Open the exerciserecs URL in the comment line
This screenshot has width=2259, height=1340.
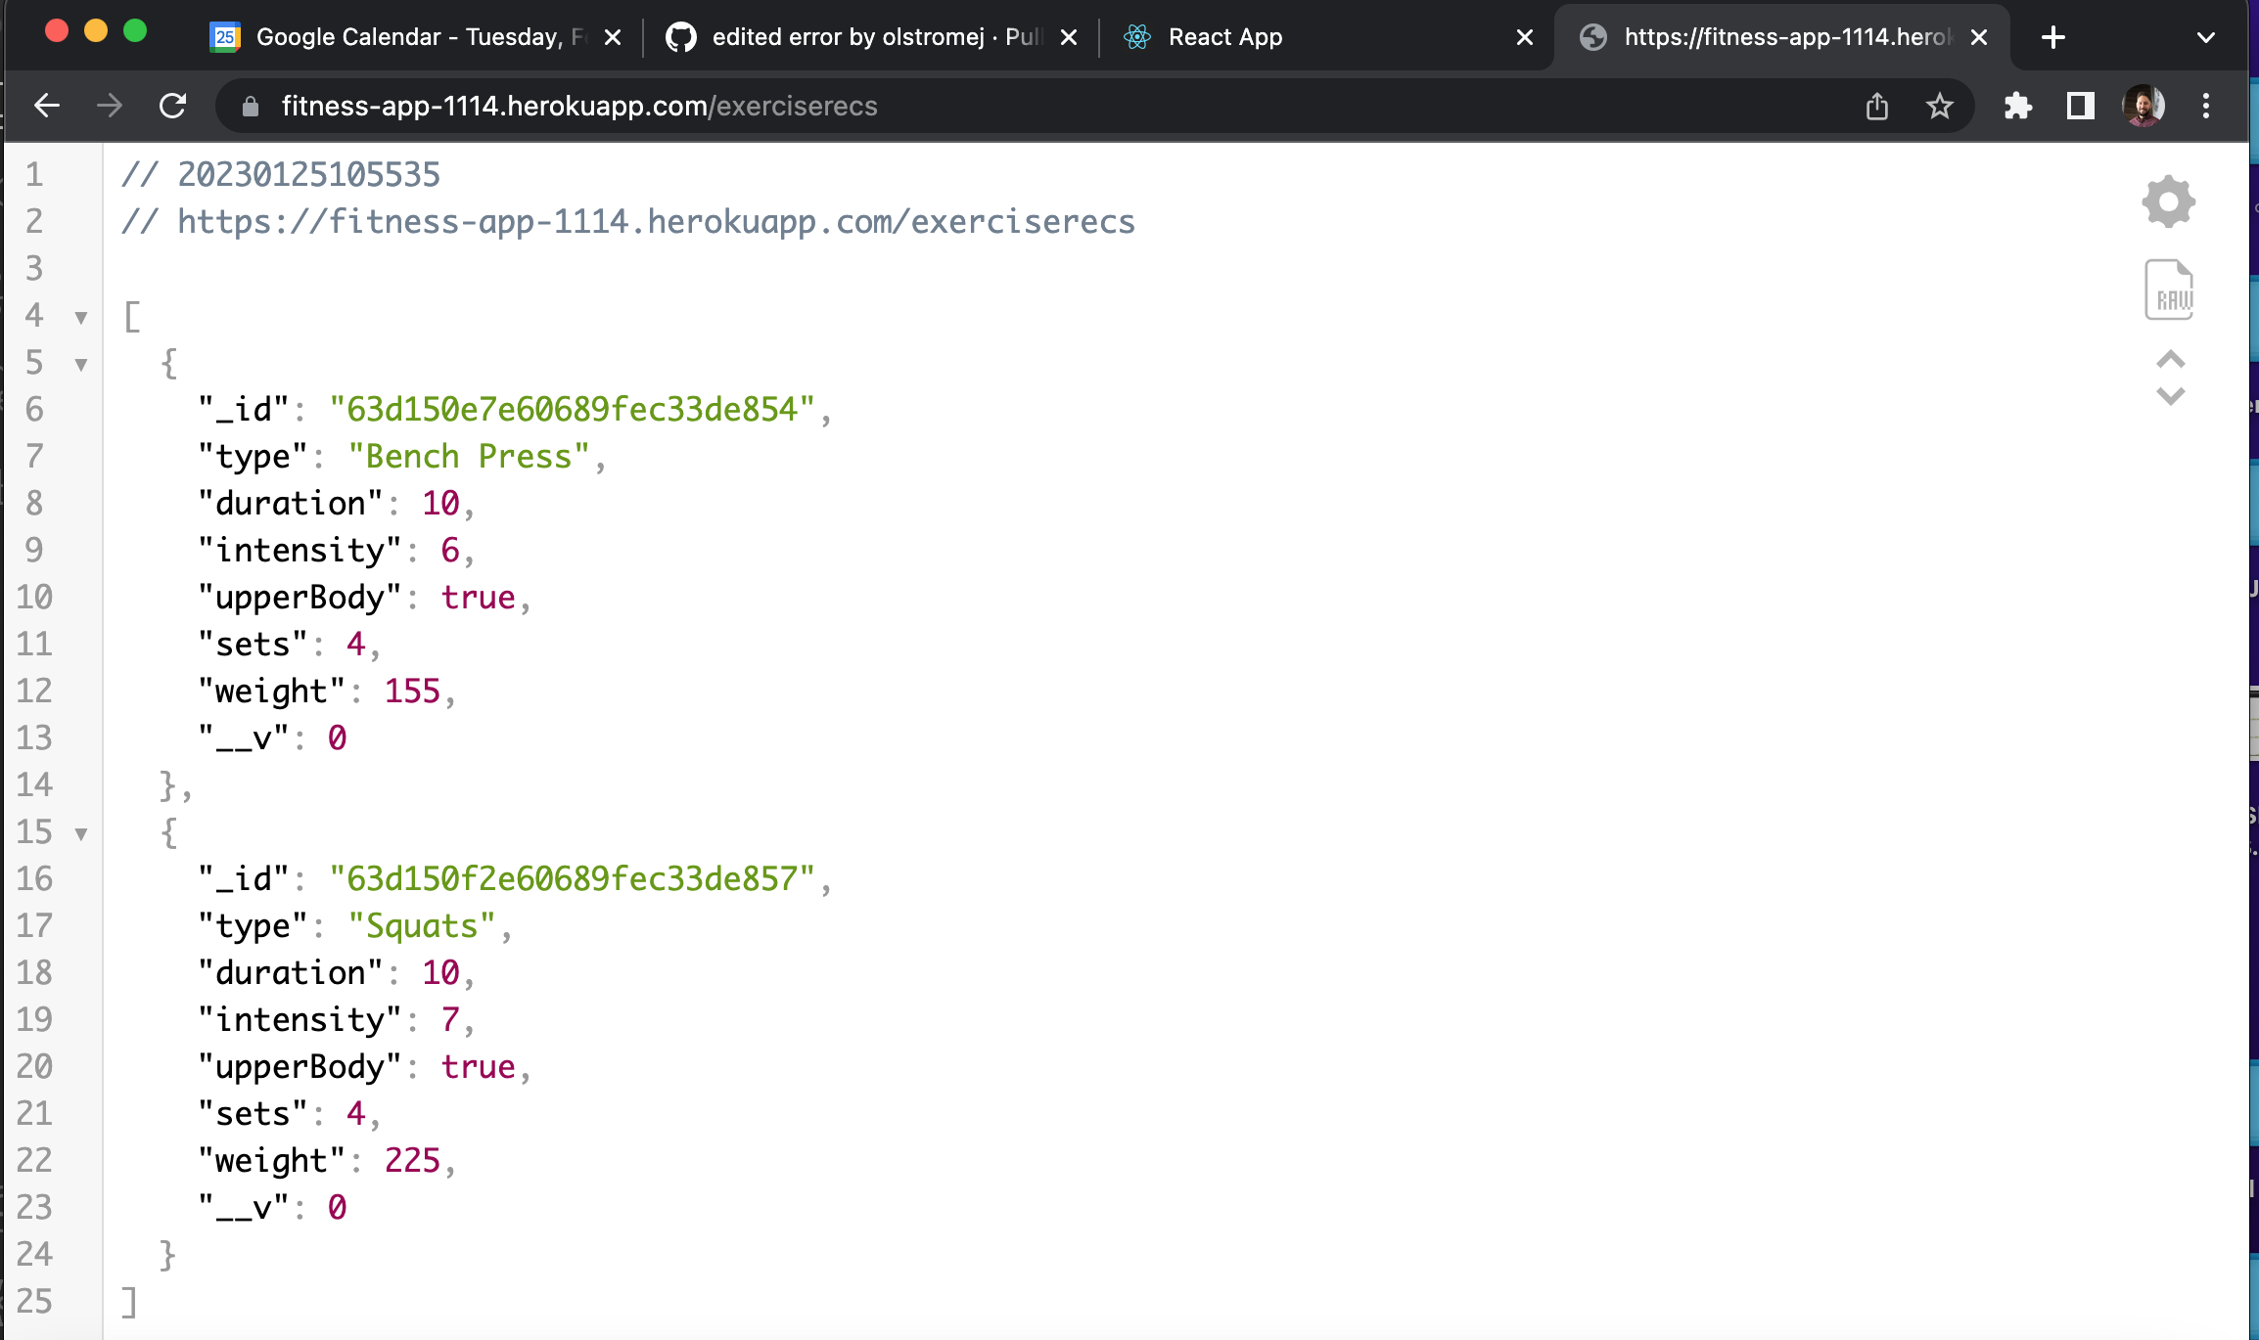coord(656,222)
